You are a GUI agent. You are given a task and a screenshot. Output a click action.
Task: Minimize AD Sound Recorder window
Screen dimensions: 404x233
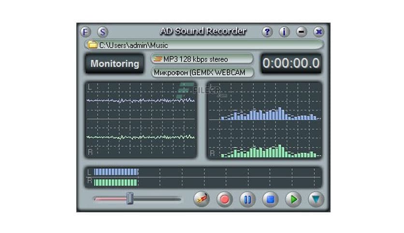point(302,32)
